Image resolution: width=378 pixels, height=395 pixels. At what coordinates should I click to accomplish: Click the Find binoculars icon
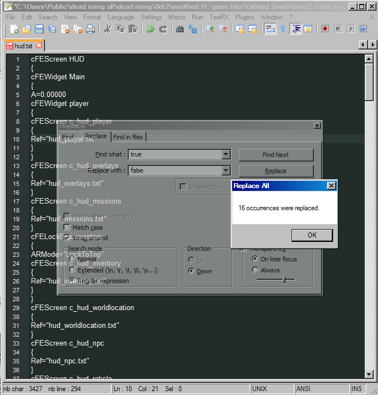pyautogui.click(x=180, y=29)
